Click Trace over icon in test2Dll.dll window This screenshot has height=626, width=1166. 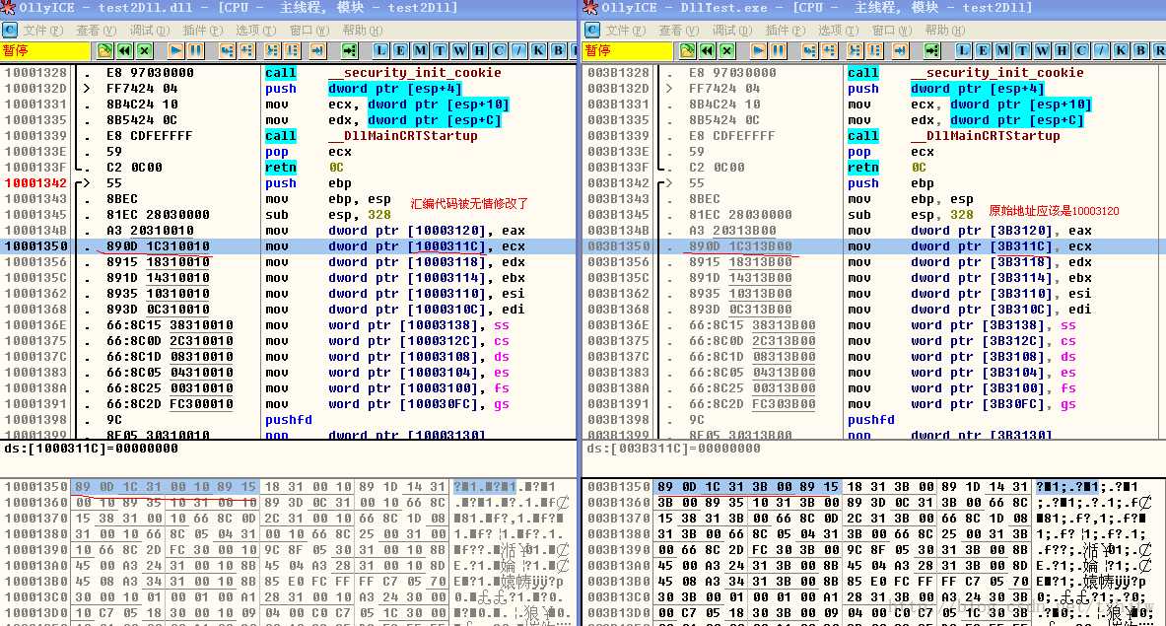pyautogui.click(x=293, y=50)
